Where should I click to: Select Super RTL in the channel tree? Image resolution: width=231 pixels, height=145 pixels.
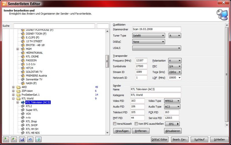click(31, 110)
